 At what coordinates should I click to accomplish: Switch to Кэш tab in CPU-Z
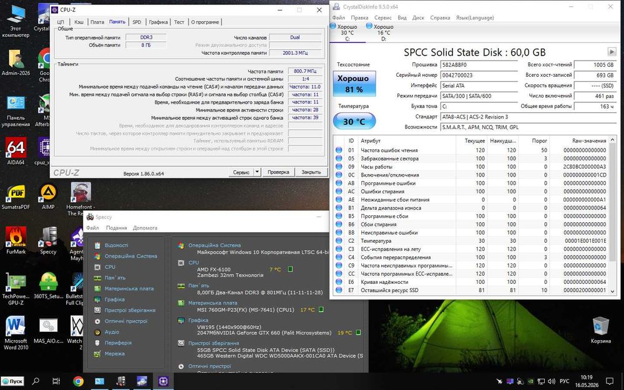click(x=79, y=22)
